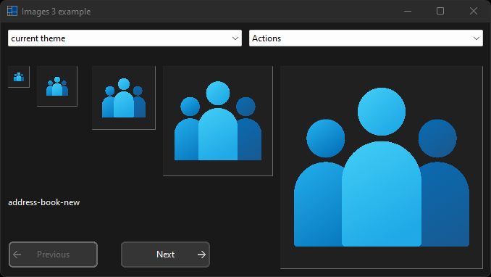Click the left arrow on Previous button
This screenshot has width=491, height=277.
tap(17, 255)
